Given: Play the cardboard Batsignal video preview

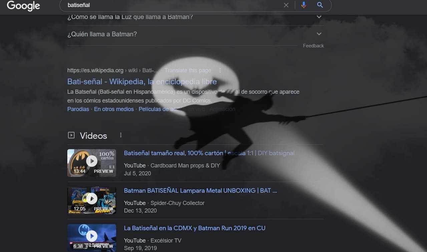Looking at the screenshot, I should pyautogui.click(x=92, y=161).
